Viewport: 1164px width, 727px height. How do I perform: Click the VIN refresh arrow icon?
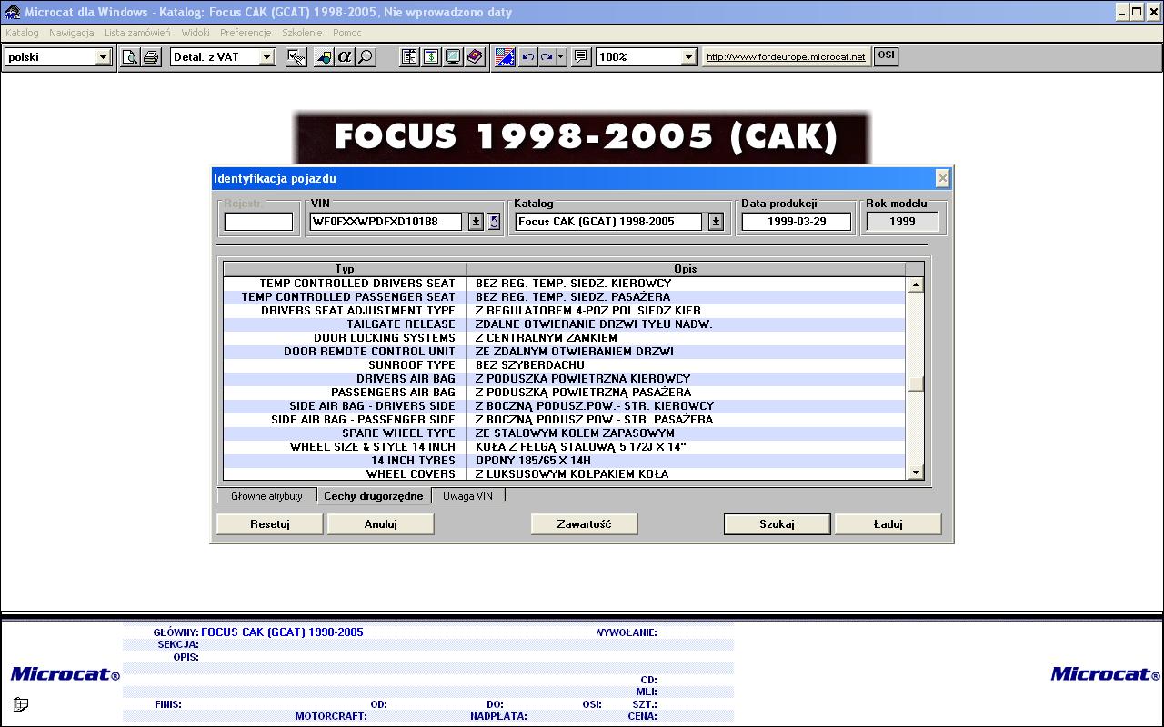(494, 222)
